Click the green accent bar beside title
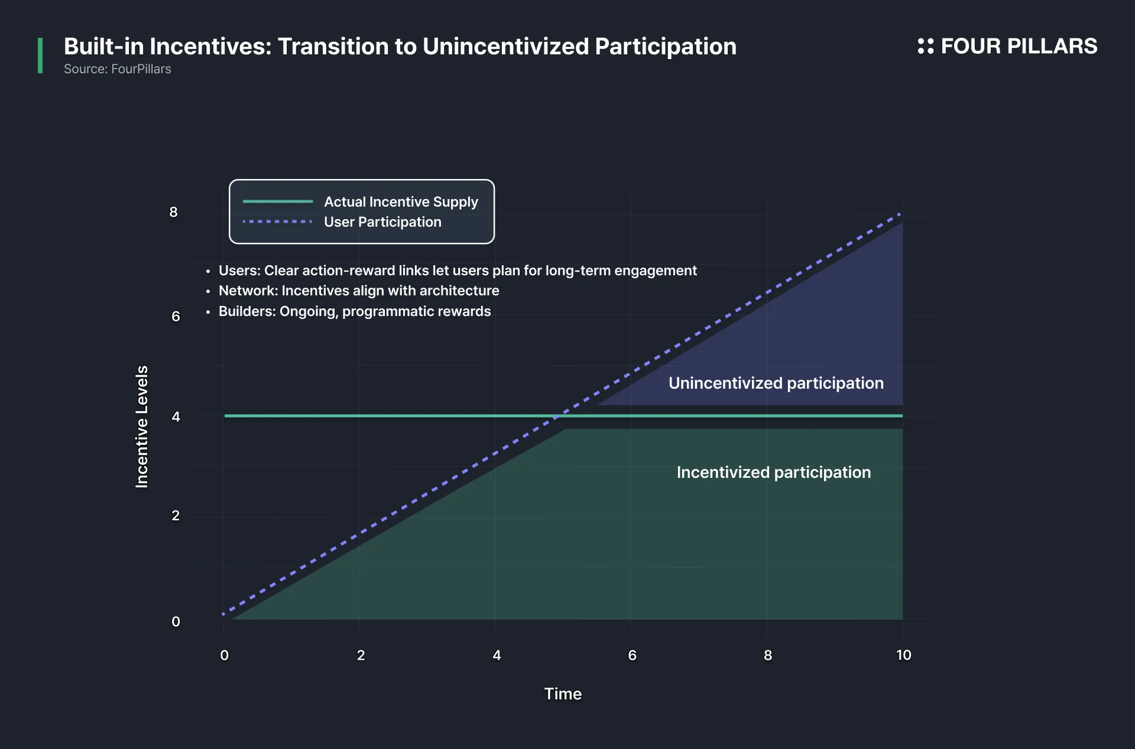Image resolution: width=1135 pixels, height=749 pixels. click(x=40, y=56)
